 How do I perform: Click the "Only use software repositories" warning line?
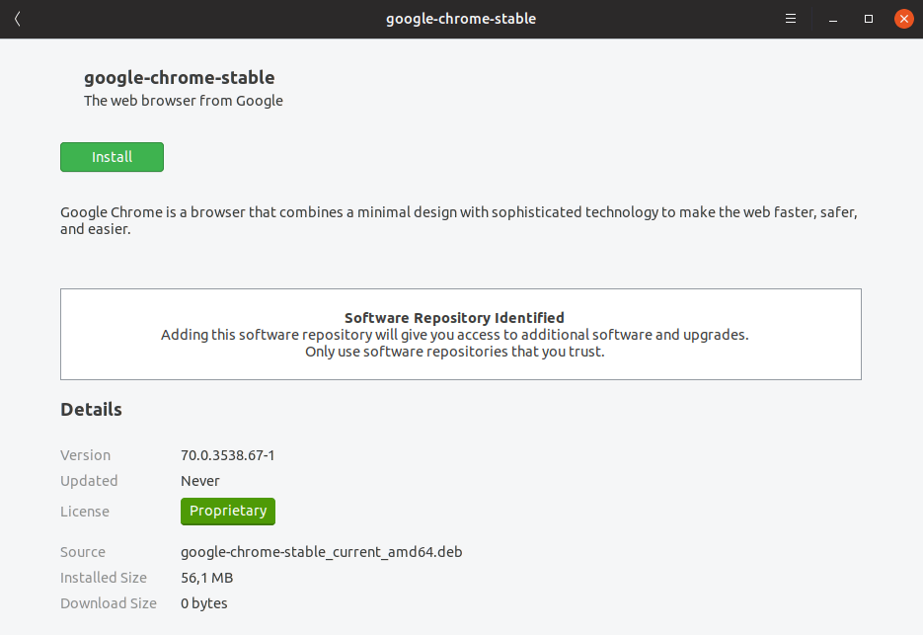click(454, 352)
